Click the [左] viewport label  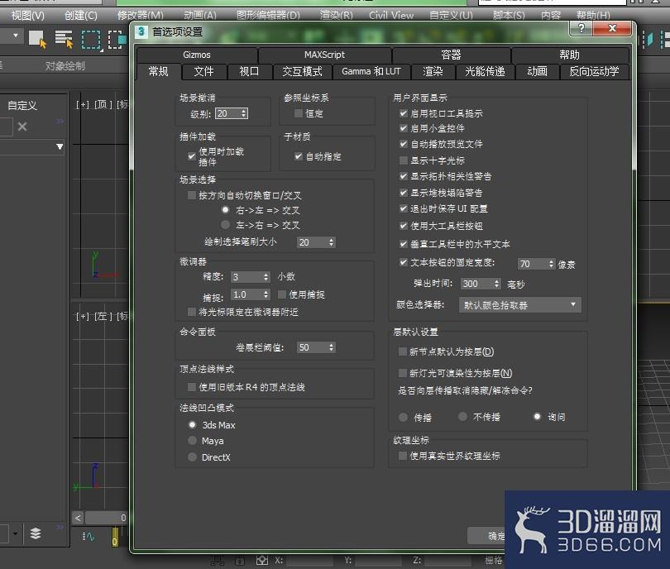pos(103,316)
